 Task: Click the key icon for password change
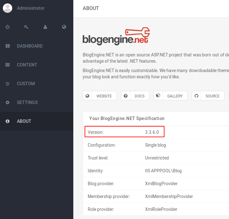pyautogui.click(x=26, y=27)
